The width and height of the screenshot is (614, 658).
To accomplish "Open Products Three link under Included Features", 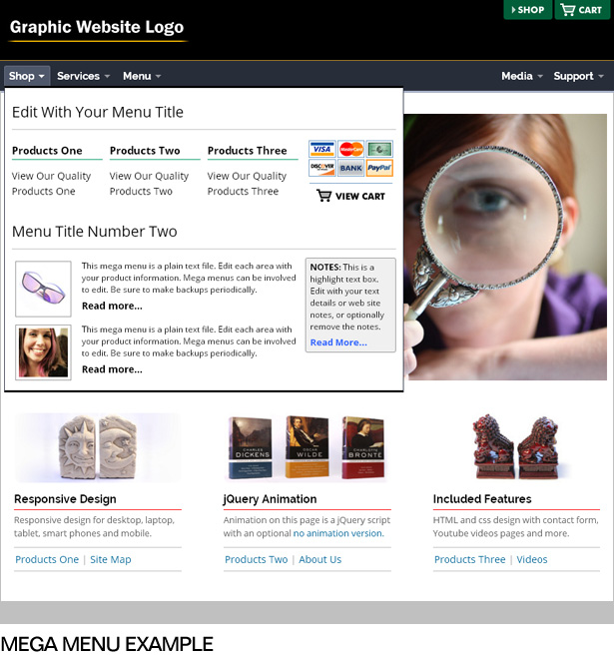I will pyautogui.click(x=469, y=559).
